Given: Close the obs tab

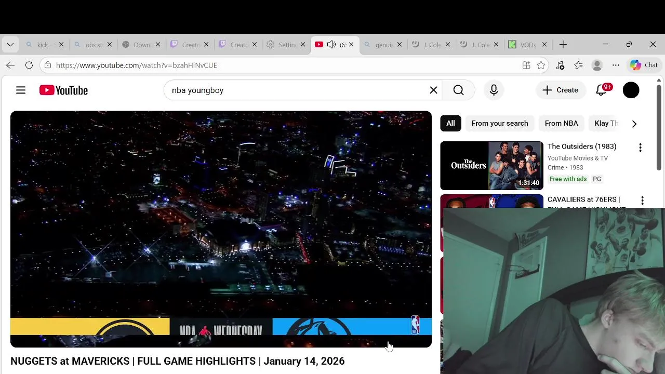Looking at the screenshot, I should tap(109, 45).
